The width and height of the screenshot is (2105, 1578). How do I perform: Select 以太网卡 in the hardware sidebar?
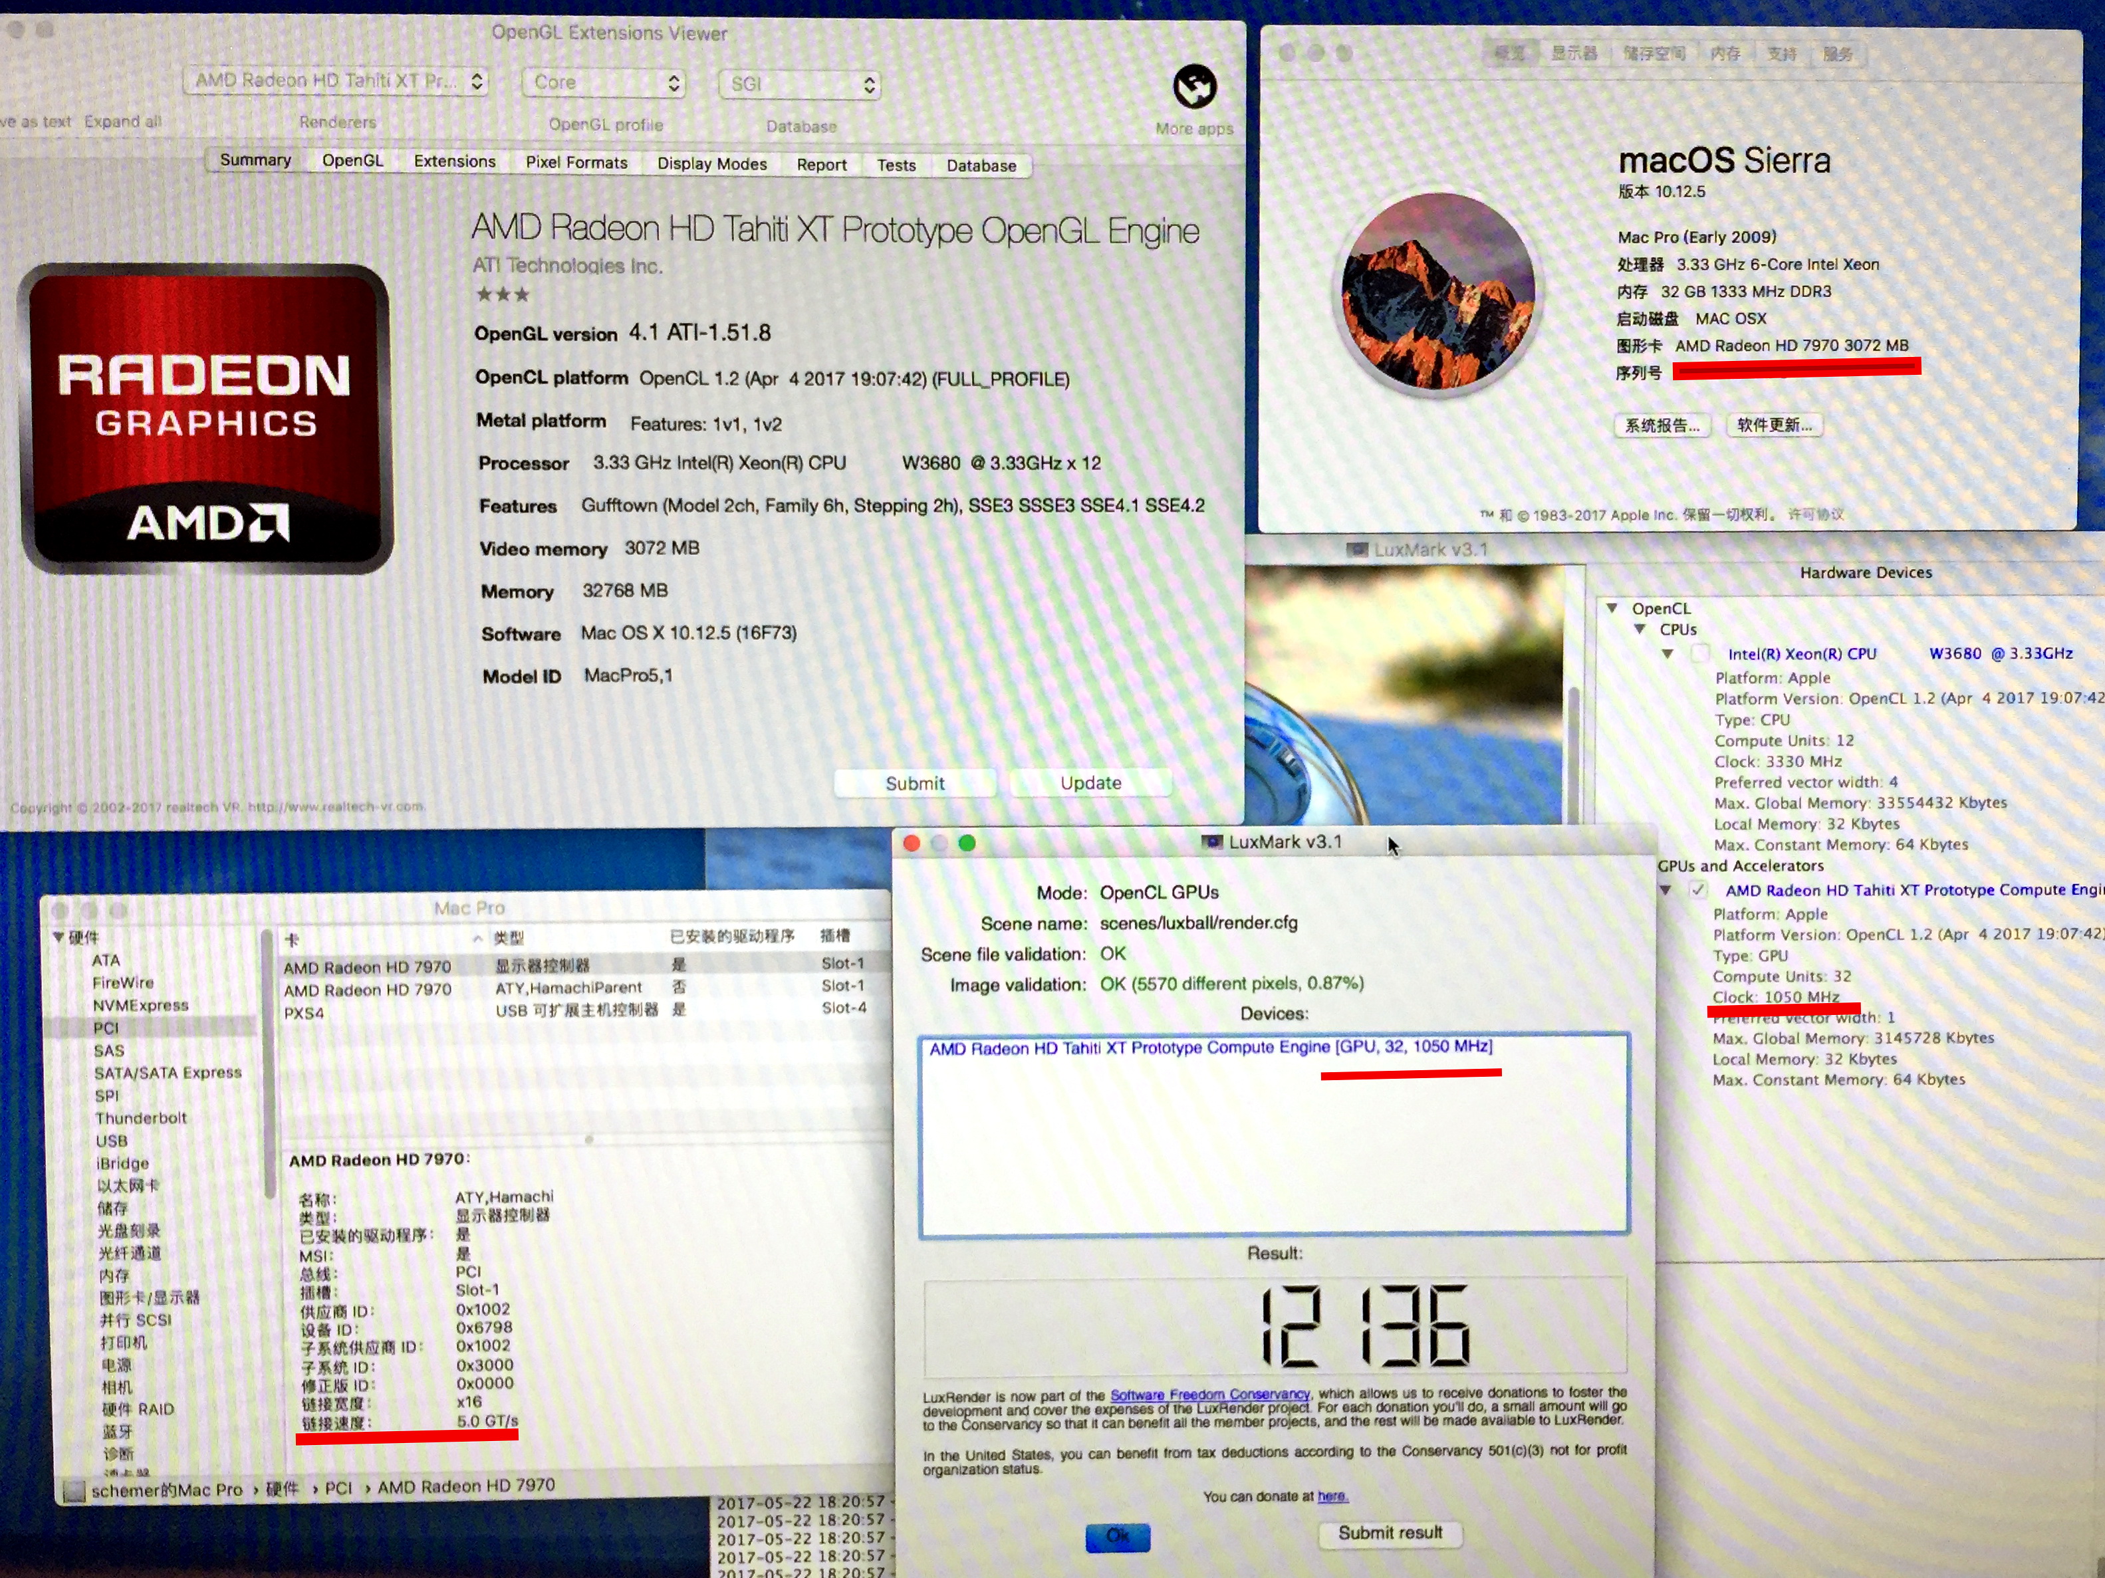click(x=128, y=1186)
